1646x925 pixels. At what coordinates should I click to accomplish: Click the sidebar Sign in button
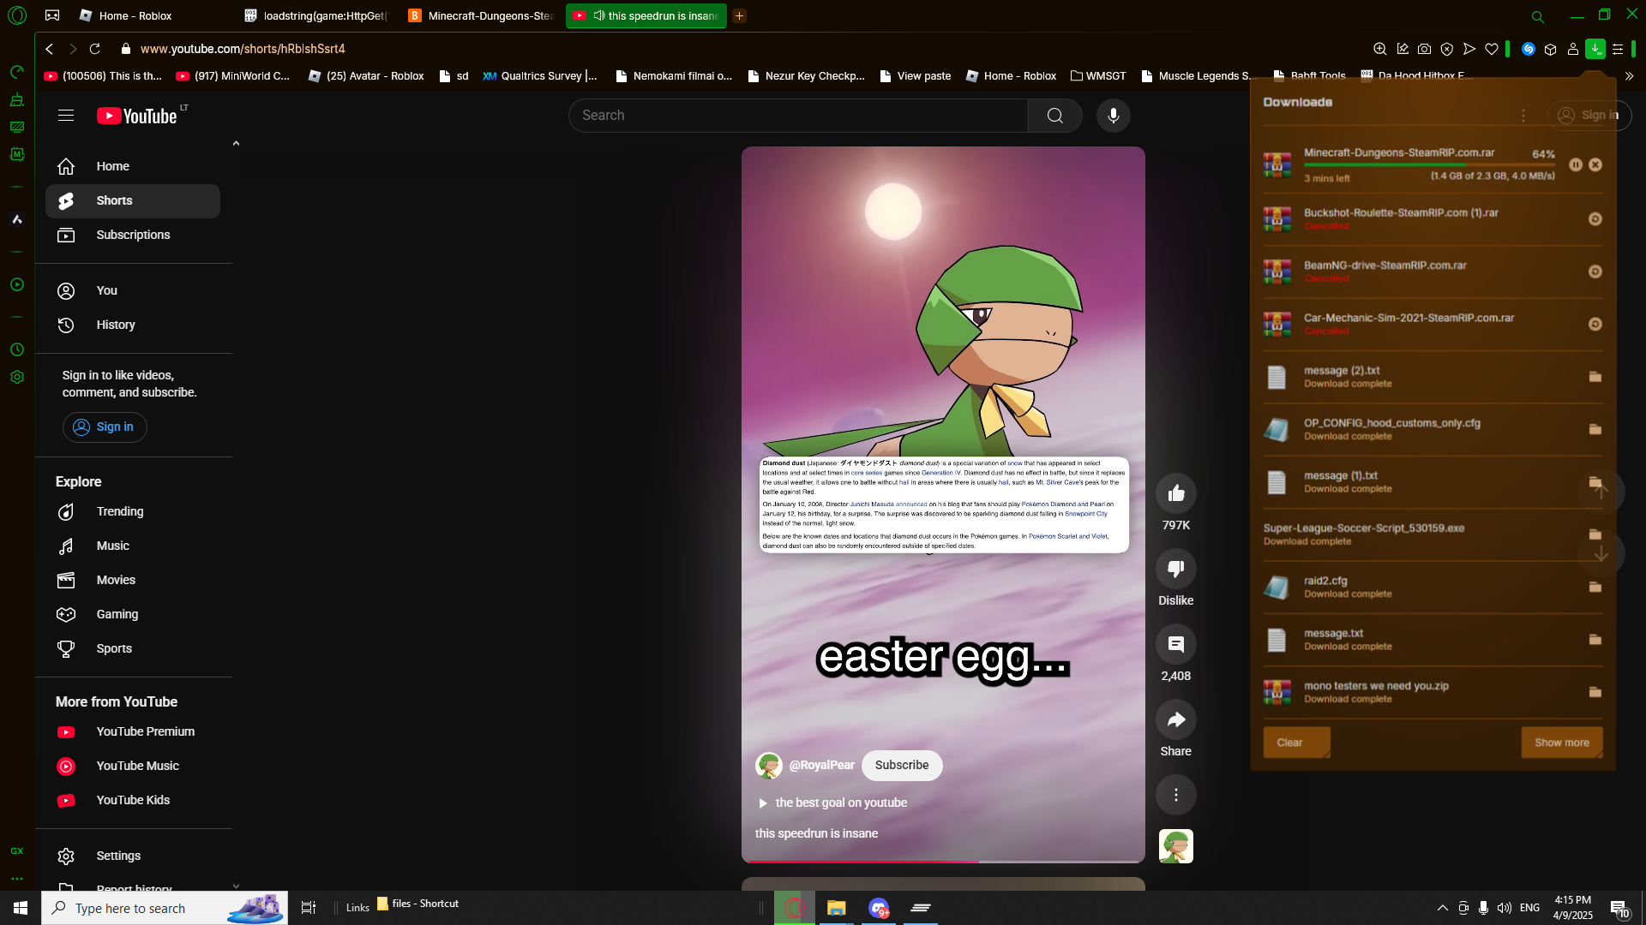point(105,427)
